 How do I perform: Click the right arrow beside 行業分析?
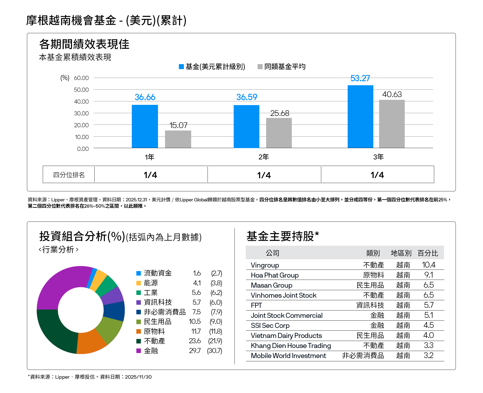pyautogui.click(x=77, y=250)
